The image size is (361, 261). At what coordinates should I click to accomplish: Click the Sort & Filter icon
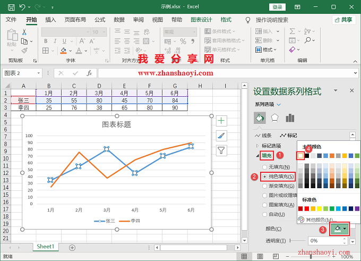[307, 31]
